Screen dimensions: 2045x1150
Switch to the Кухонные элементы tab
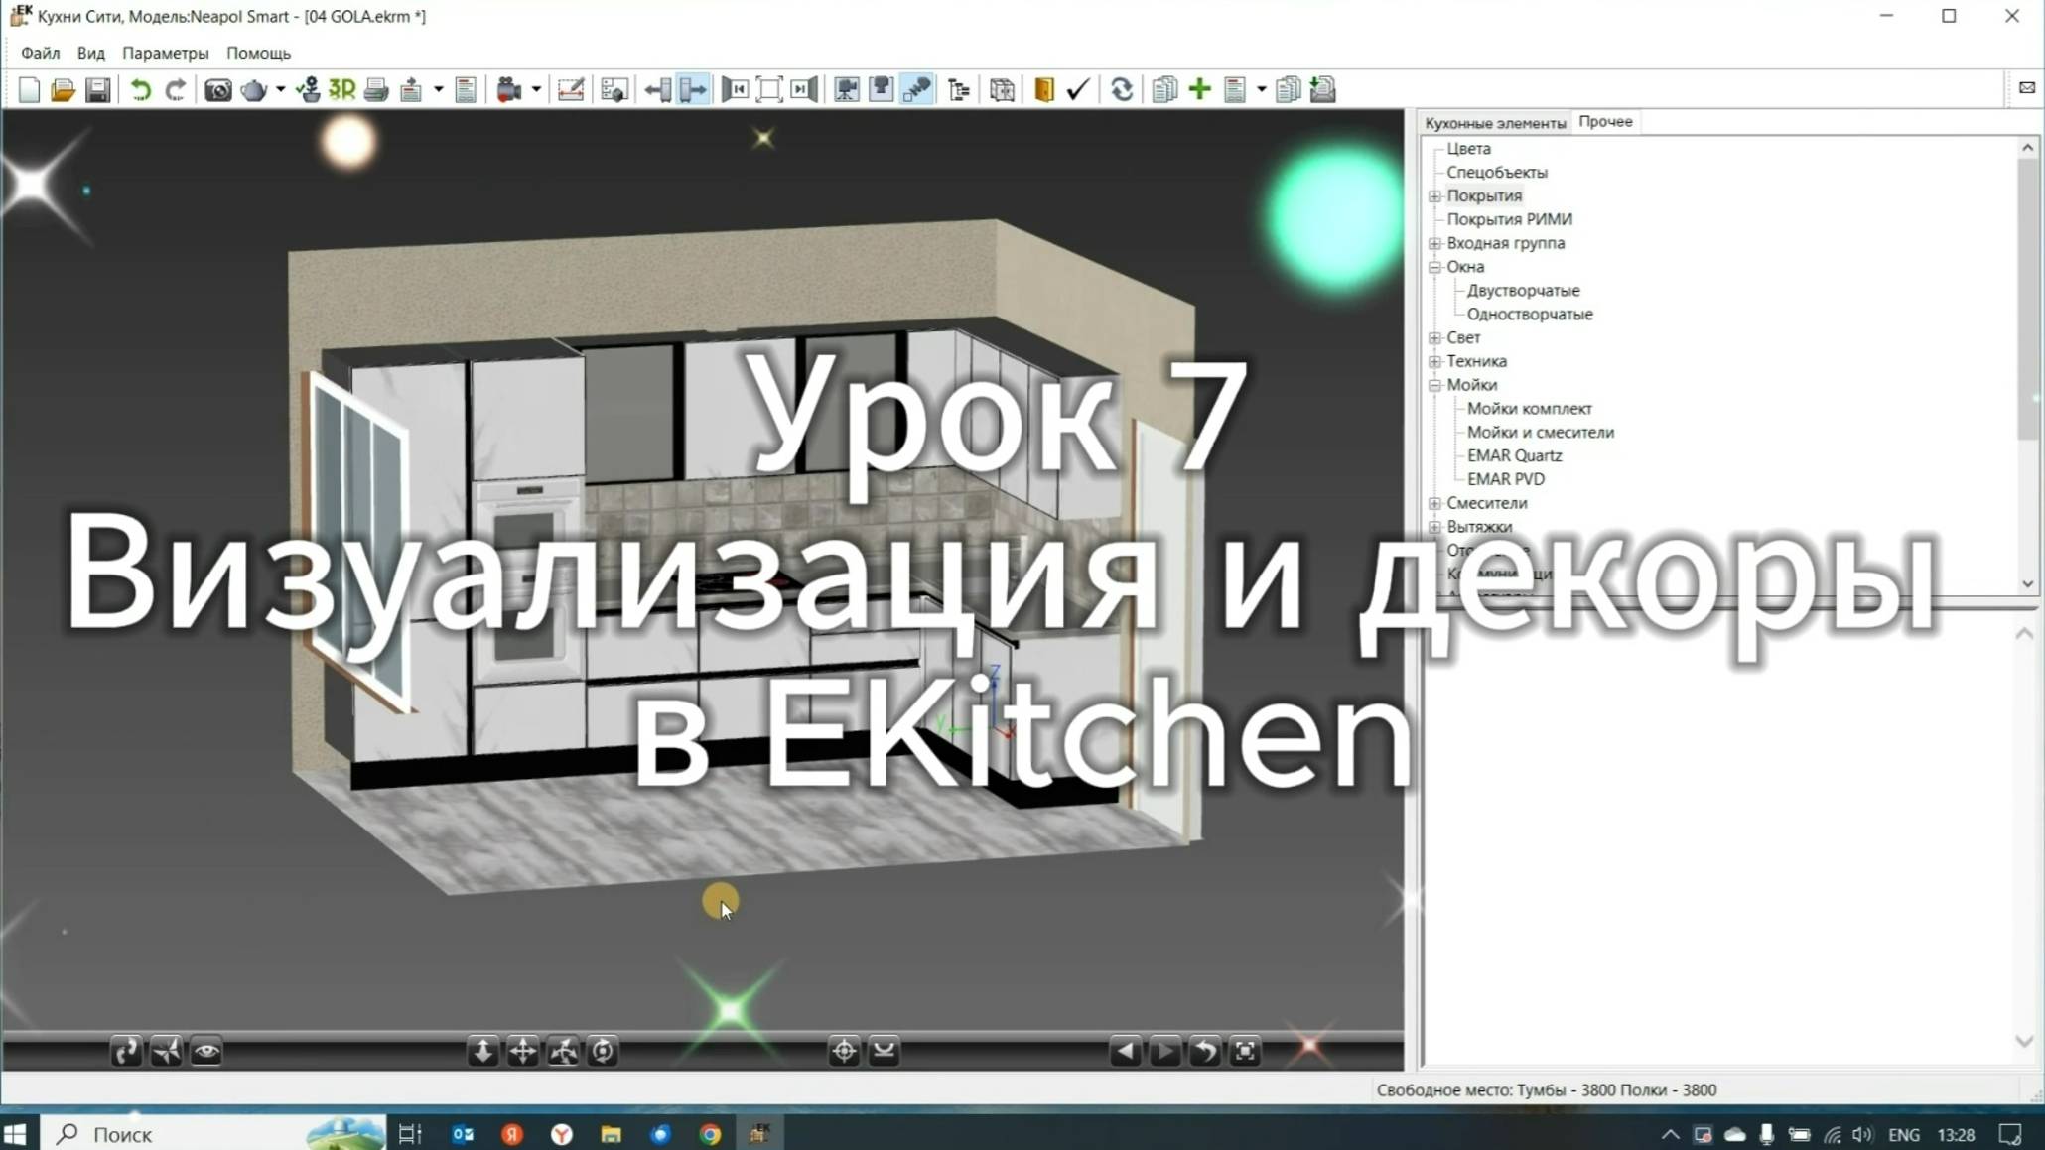pyautogui.click(x=1495, y=123)
